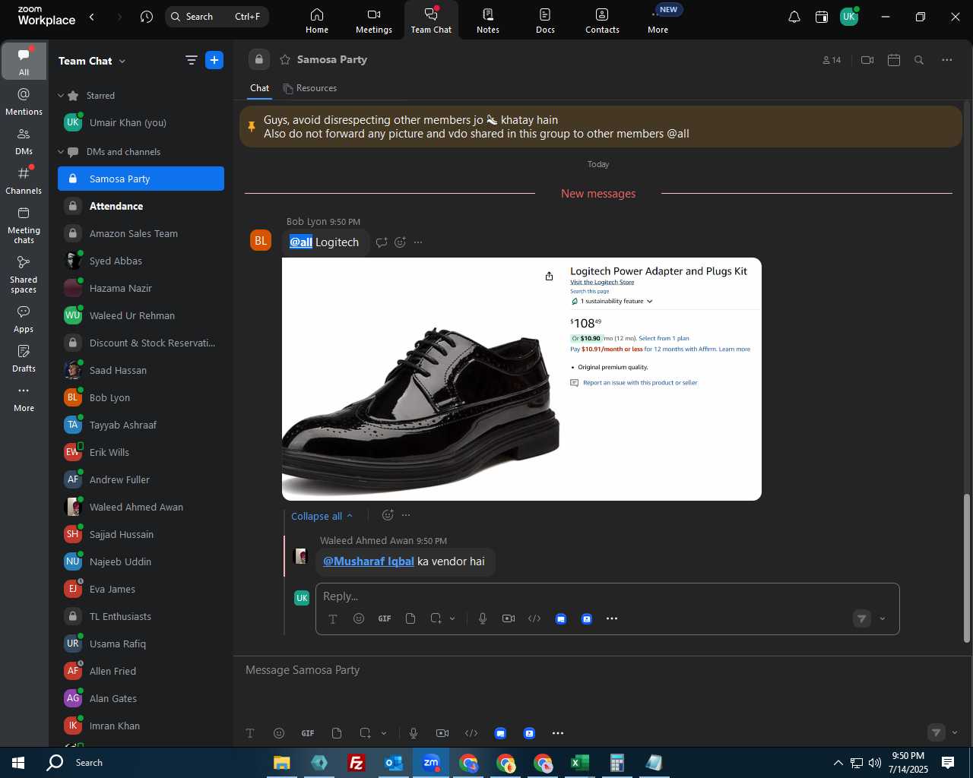Open chat with Erik Wills
Viewport: 973px width, 778px height.
(x=141, y=452)
